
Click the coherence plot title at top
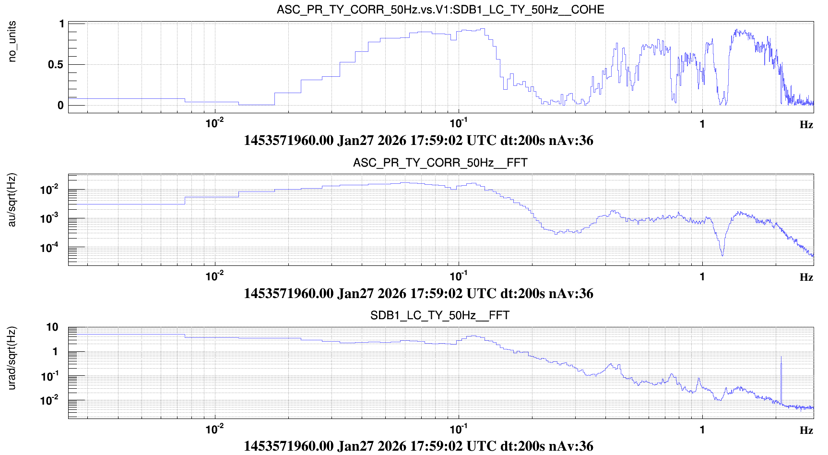440,10
